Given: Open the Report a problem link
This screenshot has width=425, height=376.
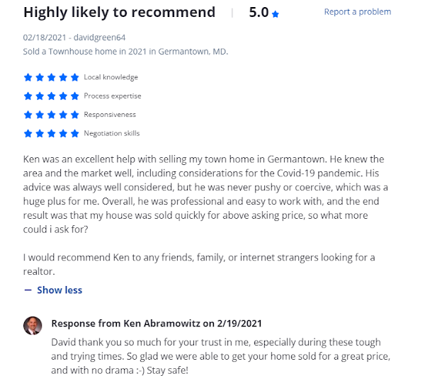Looking at the screenshot, I should [x=357, y=12].
